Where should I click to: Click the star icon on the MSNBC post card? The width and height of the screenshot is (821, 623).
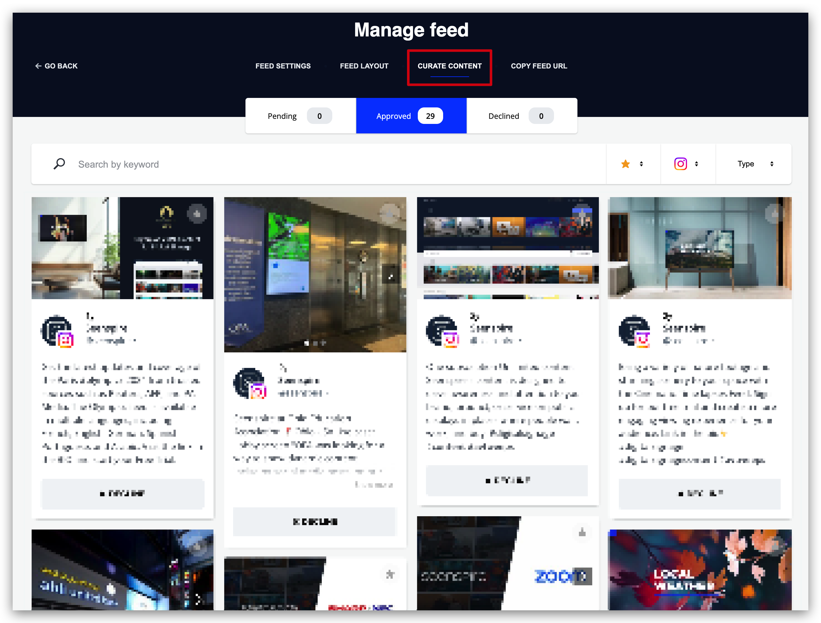(x=390, y=575)
